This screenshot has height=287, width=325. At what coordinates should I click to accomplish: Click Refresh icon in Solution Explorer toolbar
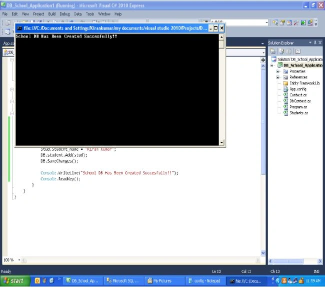coord(288,51)
